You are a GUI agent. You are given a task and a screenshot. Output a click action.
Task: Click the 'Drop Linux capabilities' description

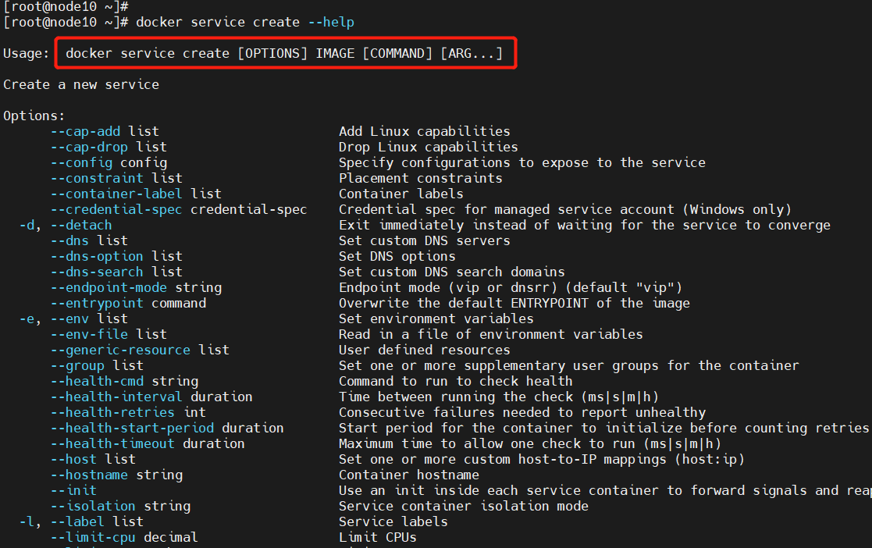pos(429,147)
